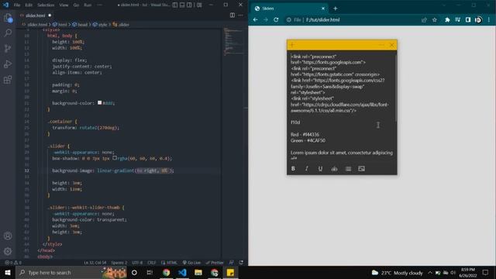
Task: Open the Source Control view
Action: pos(8,48)
